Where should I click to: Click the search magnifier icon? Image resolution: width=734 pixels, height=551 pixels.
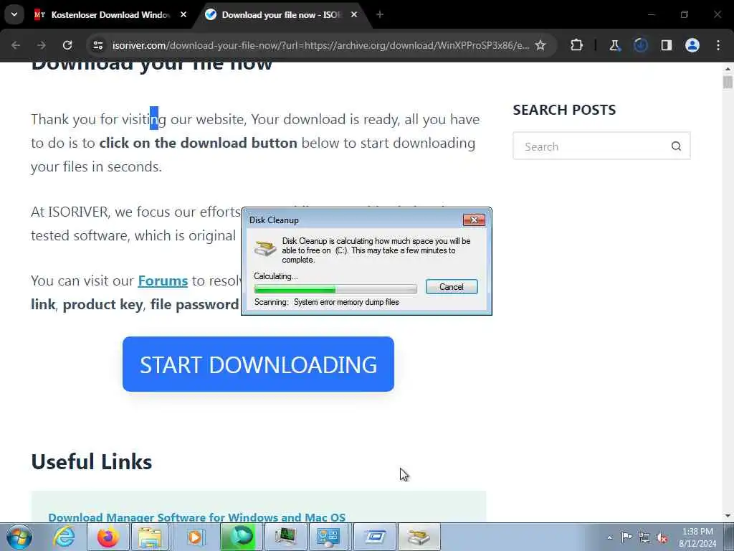point(676,146)
